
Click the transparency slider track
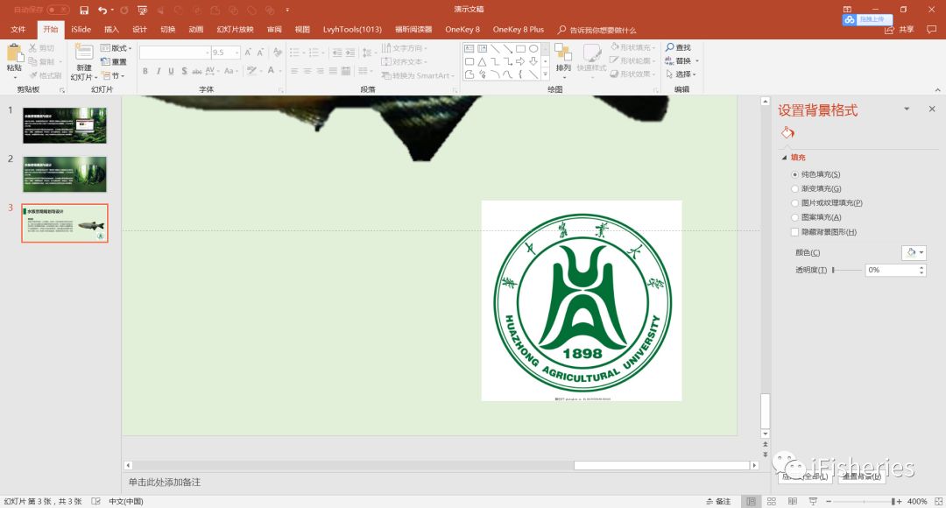coord(846,270)
